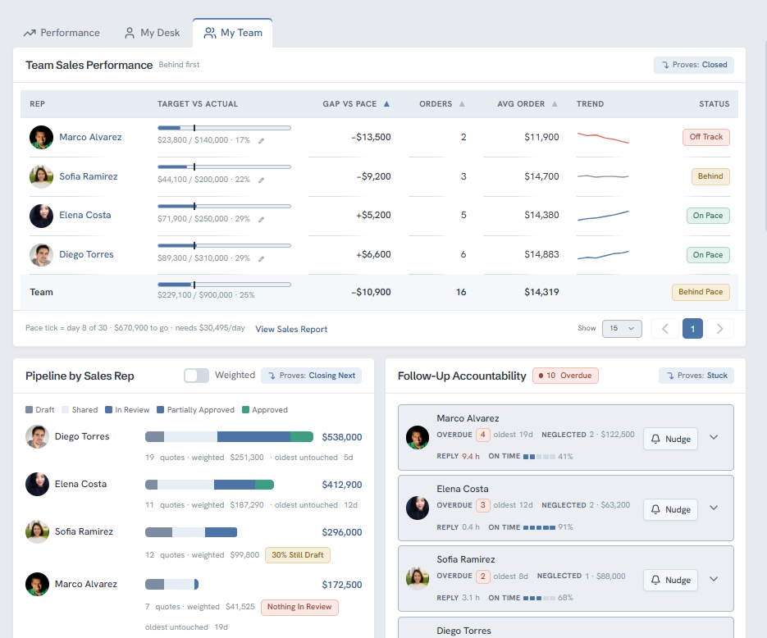
Task: Click the Shared legend swatch
Action: 66,410
